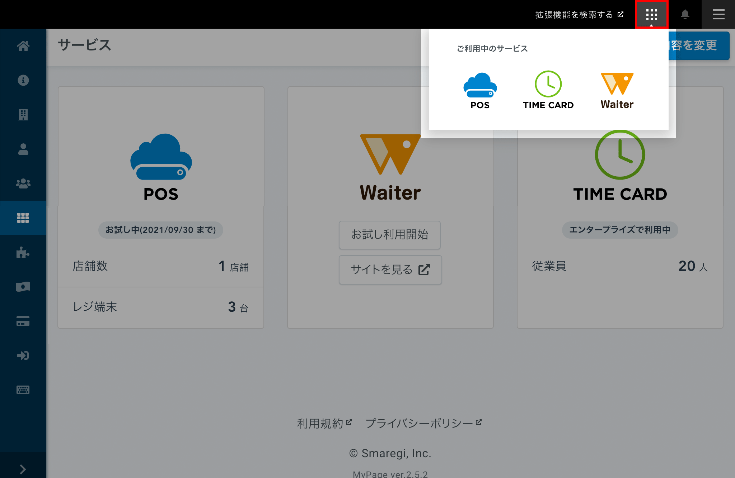Open the notifications bell
Image resolution: width=735 pixels, height=478 pixels.
pos(685,14)
